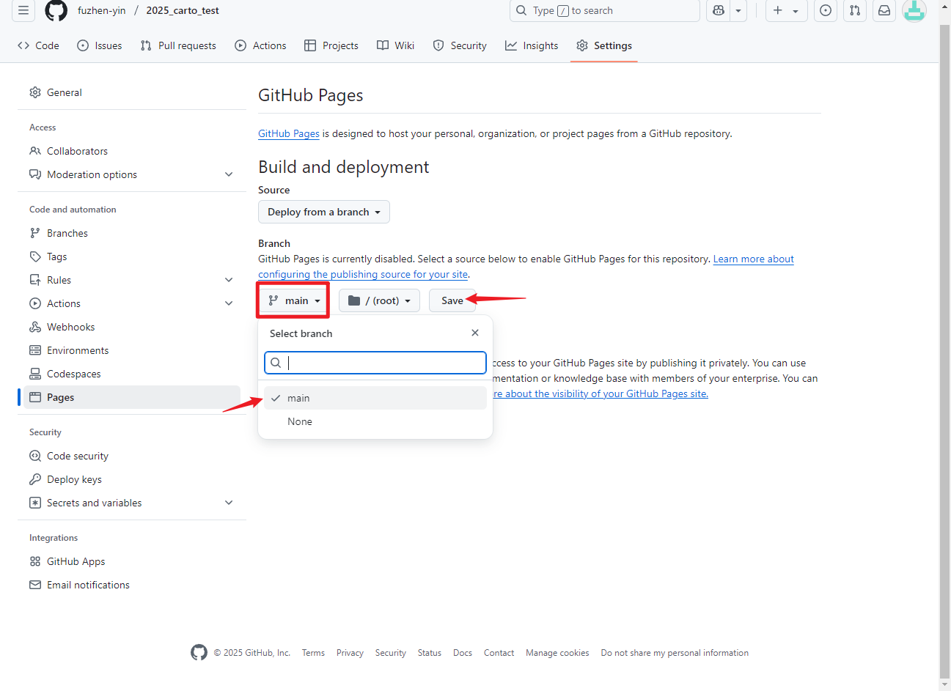
Task: Open the Terms footer link
Action: click(x=313, y=653)
